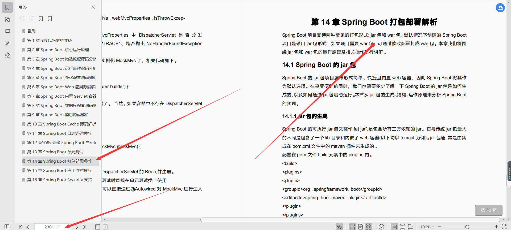Open the 100% zoom dropdown
This screenshot has height=230, width=511.
[427, 227]
